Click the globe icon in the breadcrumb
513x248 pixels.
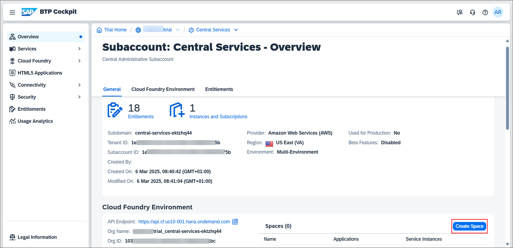[138, 30]
